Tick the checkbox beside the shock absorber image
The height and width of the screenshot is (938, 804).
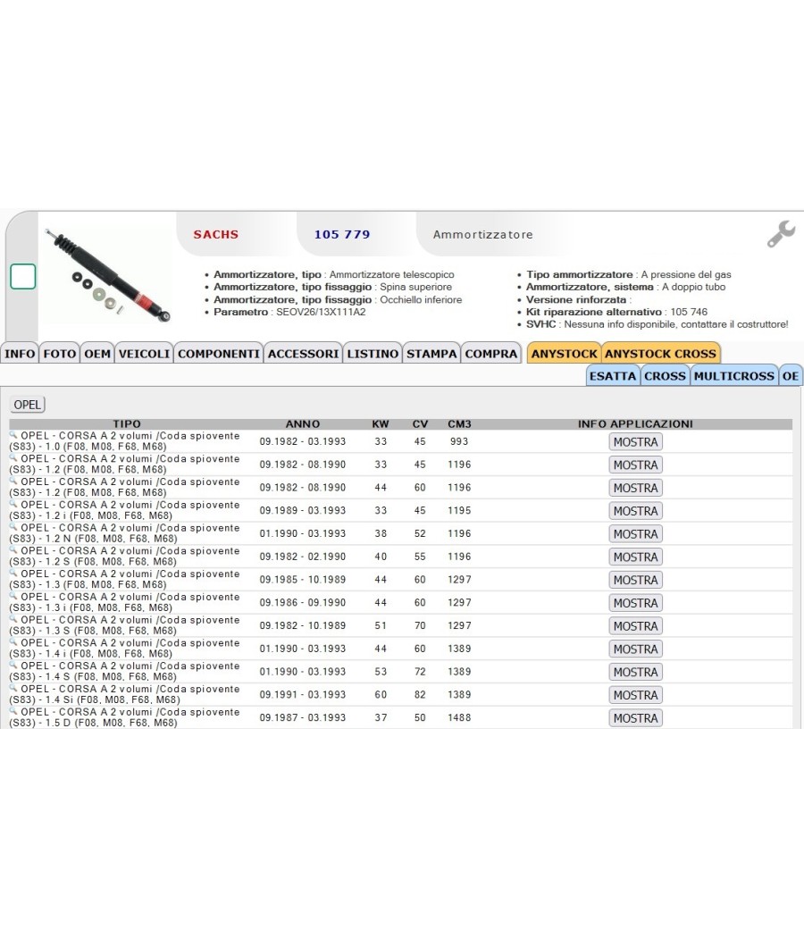click(22, 276)
